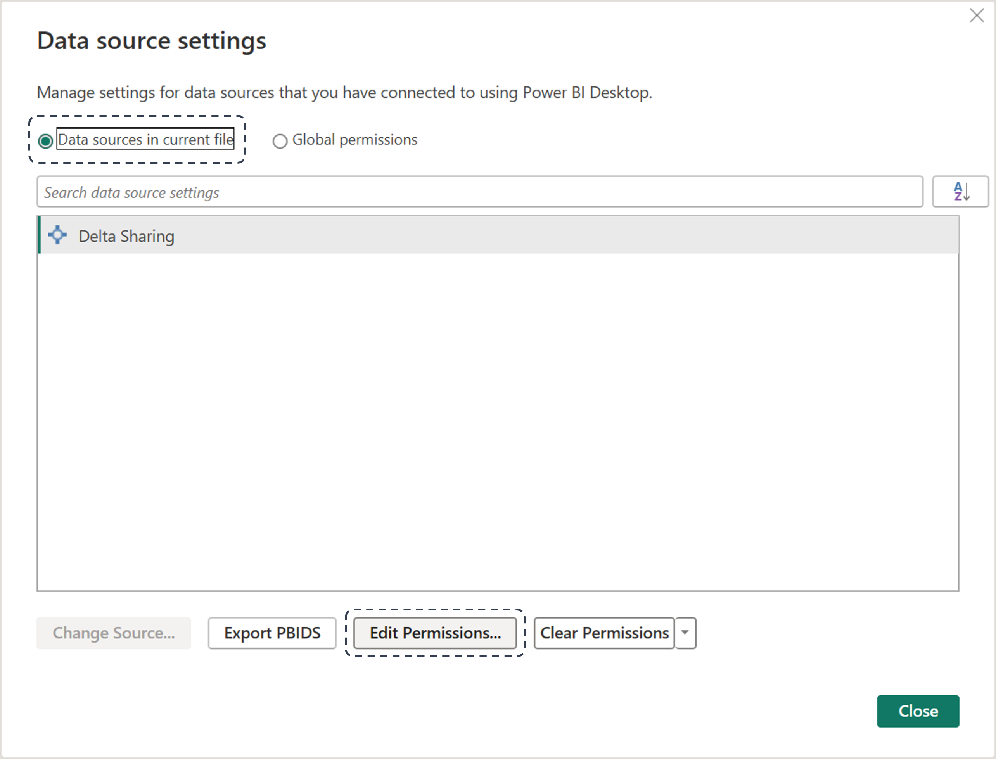
Task: Select the Delta Sharing list entry
Action: (126, 235)
